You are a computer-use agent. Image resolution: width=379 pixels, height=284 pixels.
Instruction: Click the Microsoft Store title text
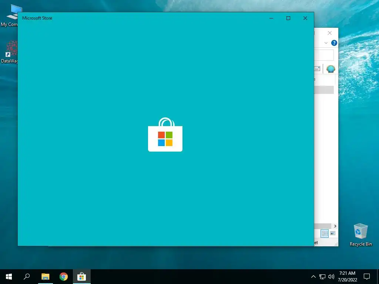(x=37, y=18)
